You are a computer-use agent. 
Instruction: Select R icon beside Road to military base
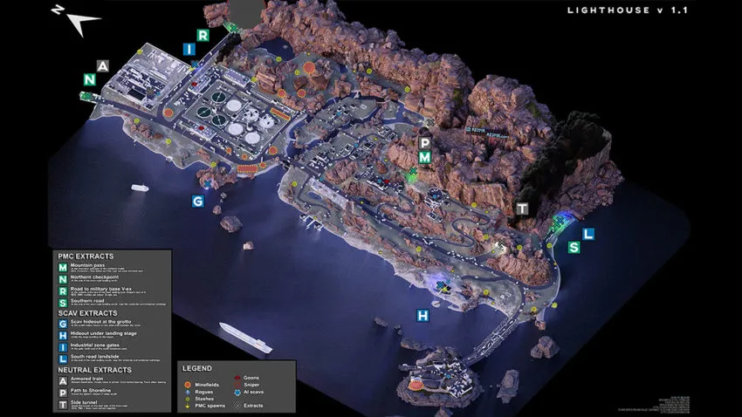63,291
